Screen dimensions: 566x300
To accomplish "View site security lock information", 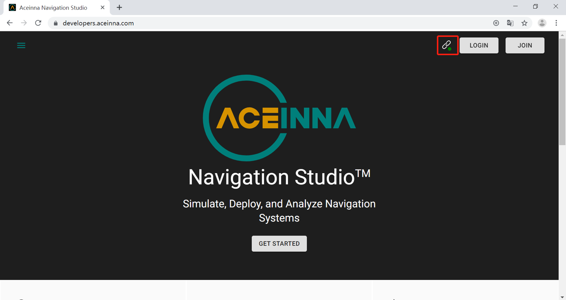I will [56, 23].
